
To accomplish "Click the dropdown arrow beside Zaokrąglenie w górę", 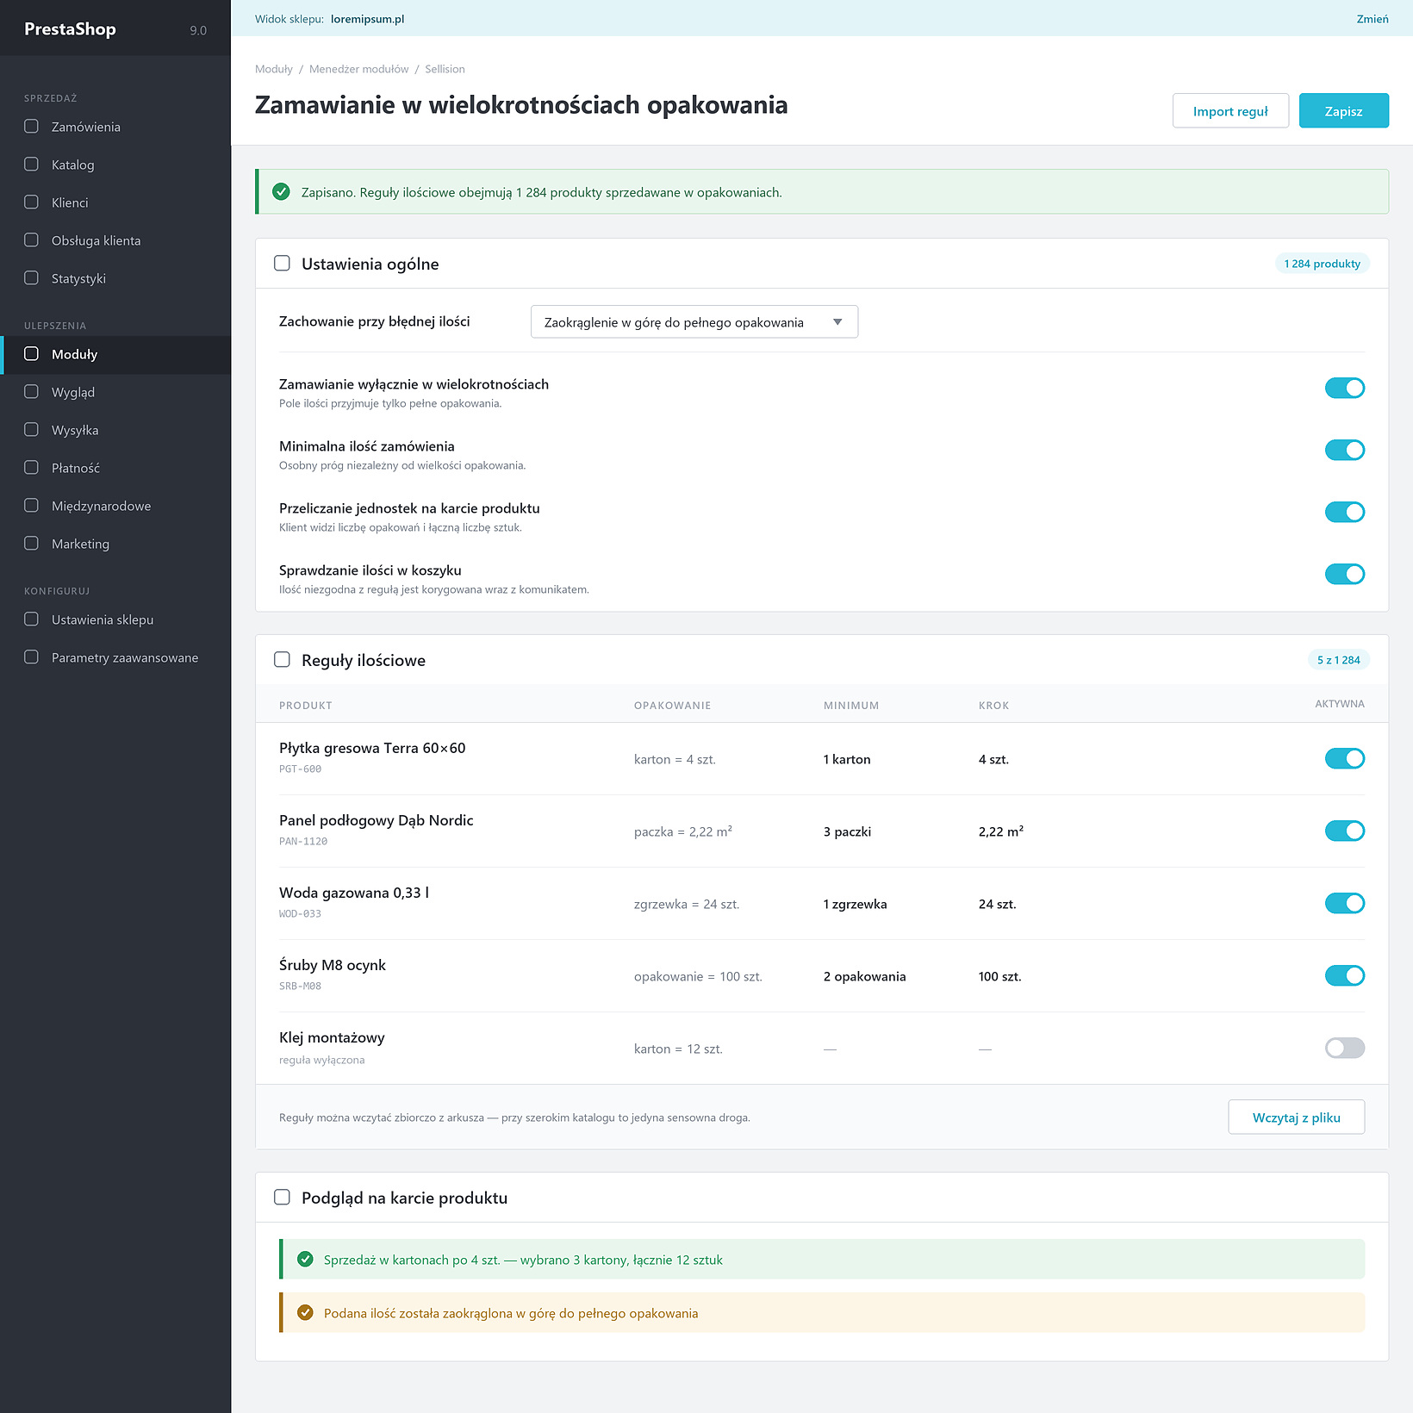I will click(837, 322).
